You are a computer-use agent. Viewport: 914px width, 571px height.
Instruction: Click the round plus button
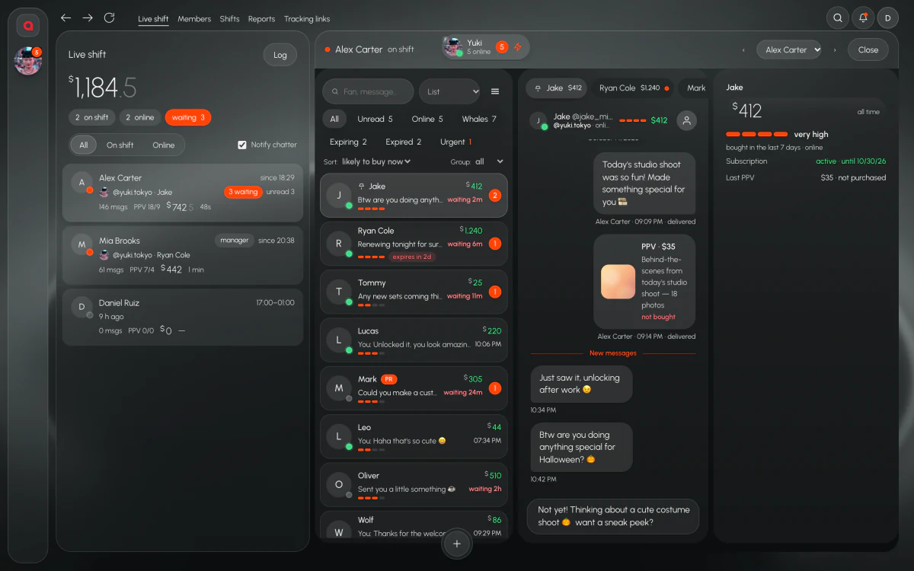point(457,544)
